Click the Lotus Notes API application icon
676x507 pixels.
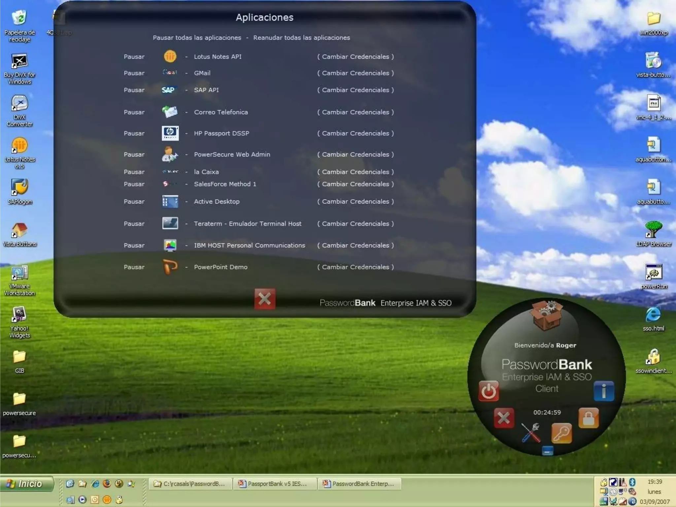[x=170, y=56]
